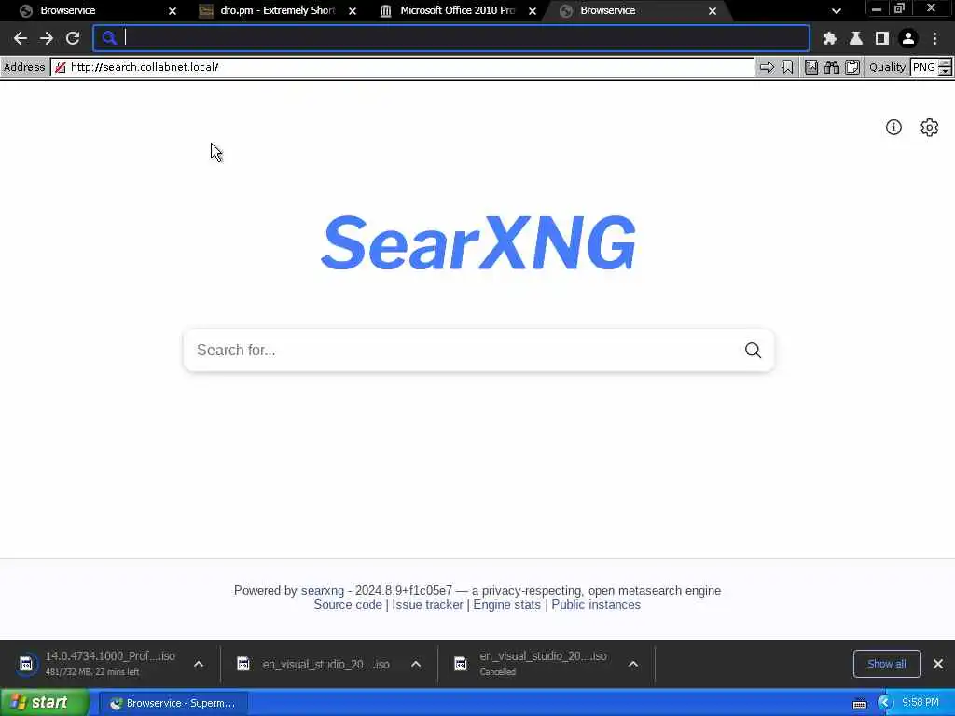Open the Engine stats link
Viewport: 955px width, 716px height.
506,604
